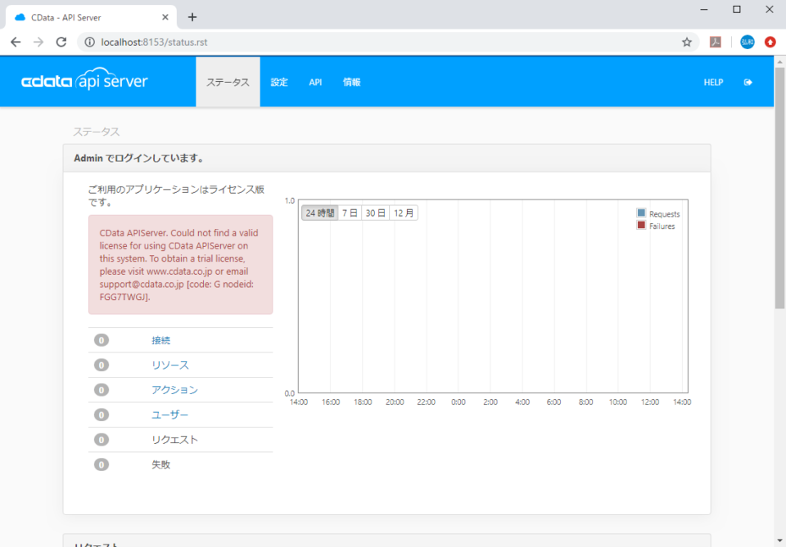Click the ステータス breadcrumb heading
This screenshot has height=547, width=786.
click(97, 132)
